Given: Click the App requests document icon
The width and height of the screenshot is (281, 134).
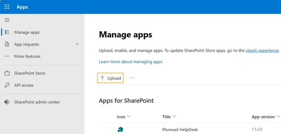Looking at the screenshot, I should tap(7, 44).
